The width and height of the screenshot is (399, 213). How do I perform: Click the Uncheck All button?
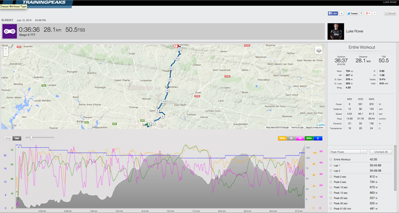tap(381, 152)
